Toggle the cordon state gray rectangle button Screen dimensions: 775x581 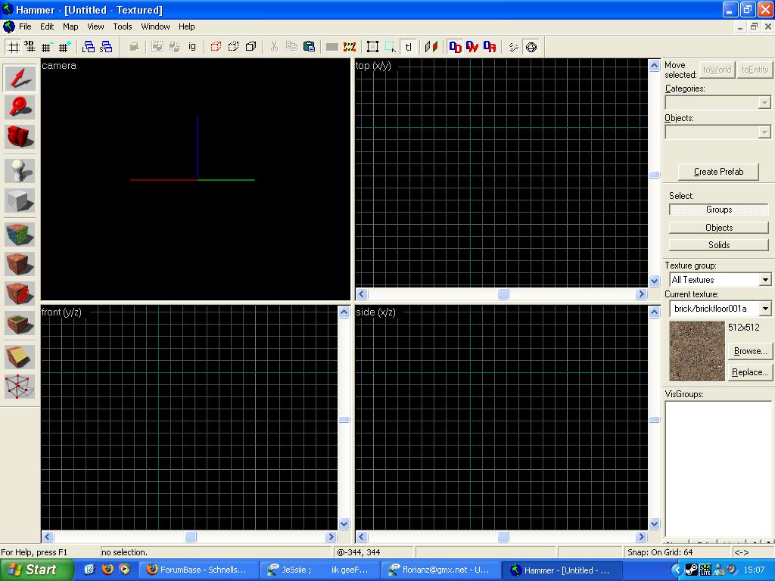pos(332,47)
